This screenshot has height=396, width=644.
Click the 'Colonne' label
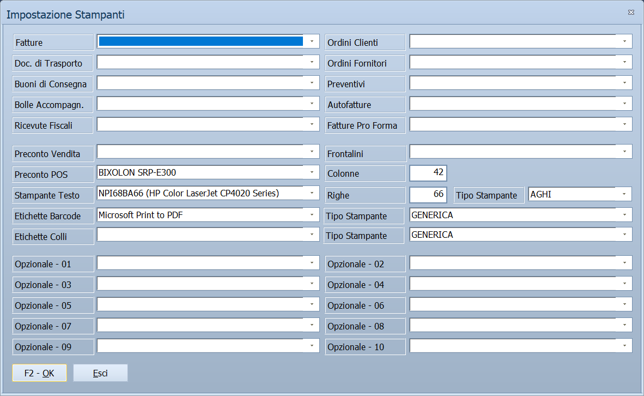(343, 173)
